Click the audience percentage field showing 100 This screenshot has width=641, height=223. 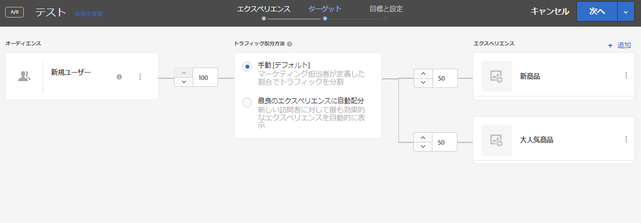[205, 77]
